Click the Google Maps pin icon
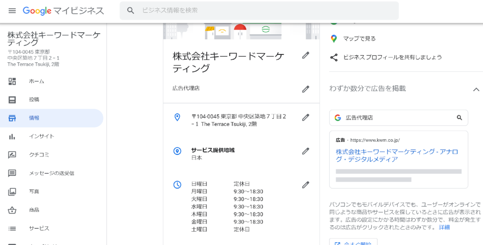This screenshot has height=245, width=483. [x=334, y=39]
